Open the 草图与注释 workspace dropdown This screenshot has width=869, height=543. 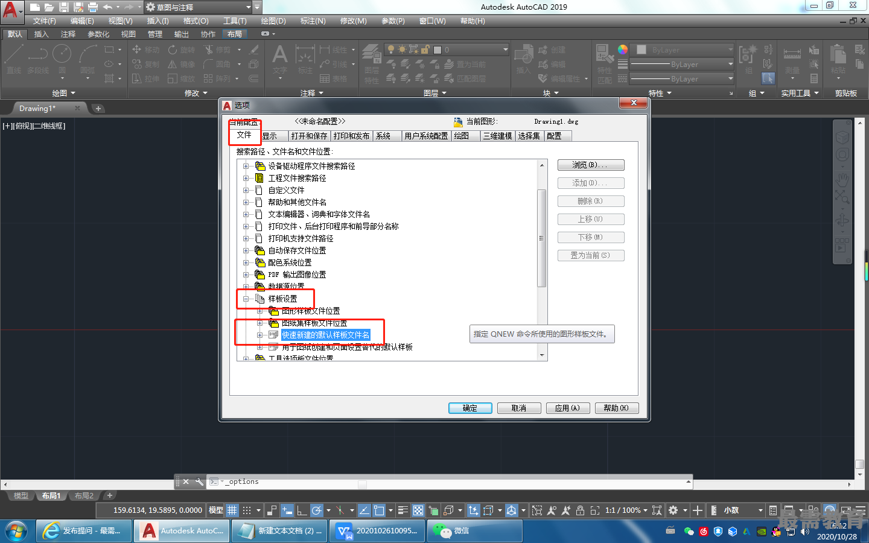(198, 7)
